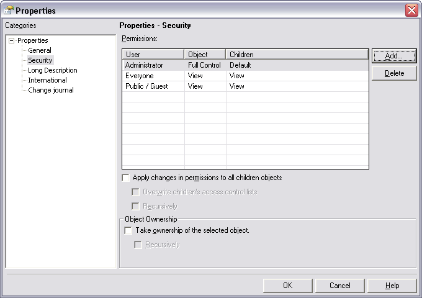The height and width of the screenshot is (298, 422).
Task: Confirm with the OK button
Action: (287, 286)
